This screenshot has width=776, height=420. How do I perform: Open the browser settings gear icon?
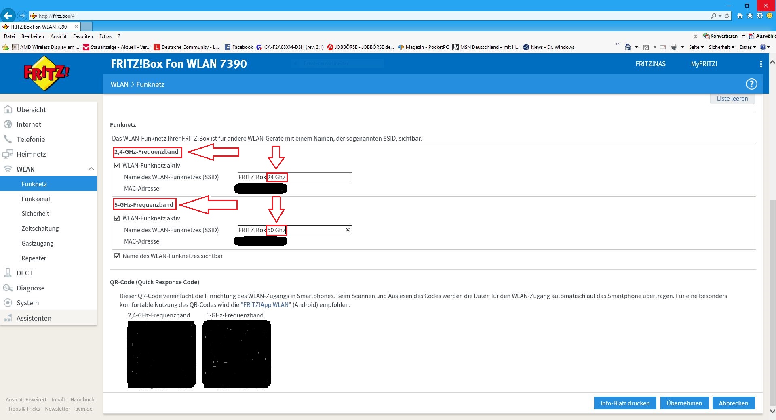760,16
